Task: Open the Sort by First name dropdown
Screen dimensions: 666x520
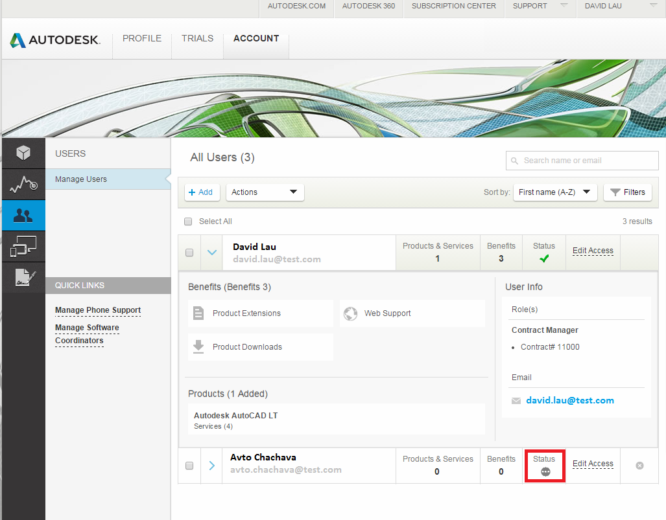Action: click(x=555, y=192)
